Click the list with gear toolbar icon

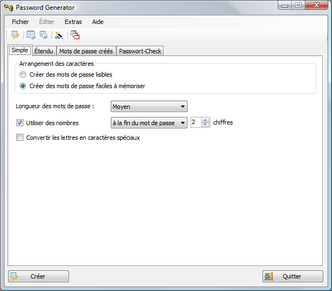pyautogui.click(x=43, y=35)
